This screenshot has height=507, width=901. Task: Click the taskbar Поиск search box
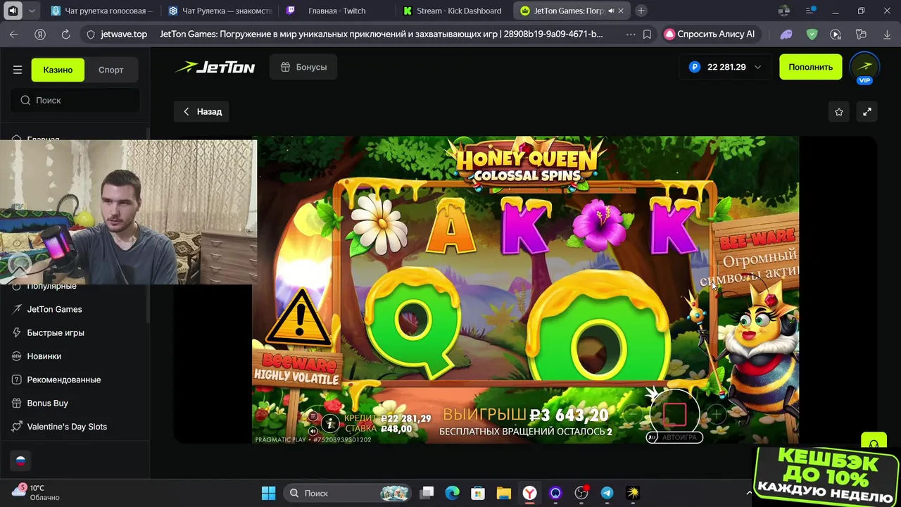[x=348, y=493]
